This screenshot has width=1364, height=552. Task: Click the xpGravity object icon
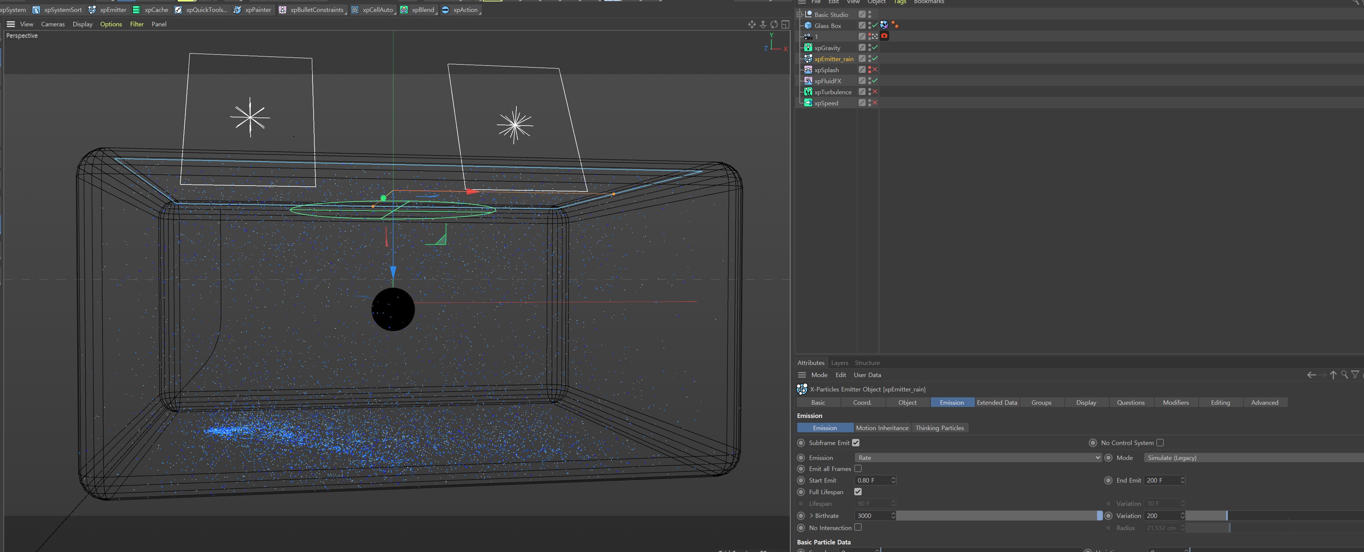click(x=808, y=48)
